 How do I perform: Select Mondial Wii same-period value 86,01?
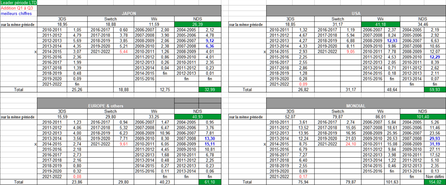click(x=381, y=117)
